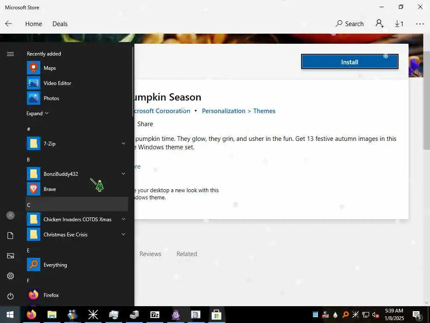430x323 pixels.
Task: Open Start menu hamburger expand button
Action: pyautogui.click(x=10, y=54)
